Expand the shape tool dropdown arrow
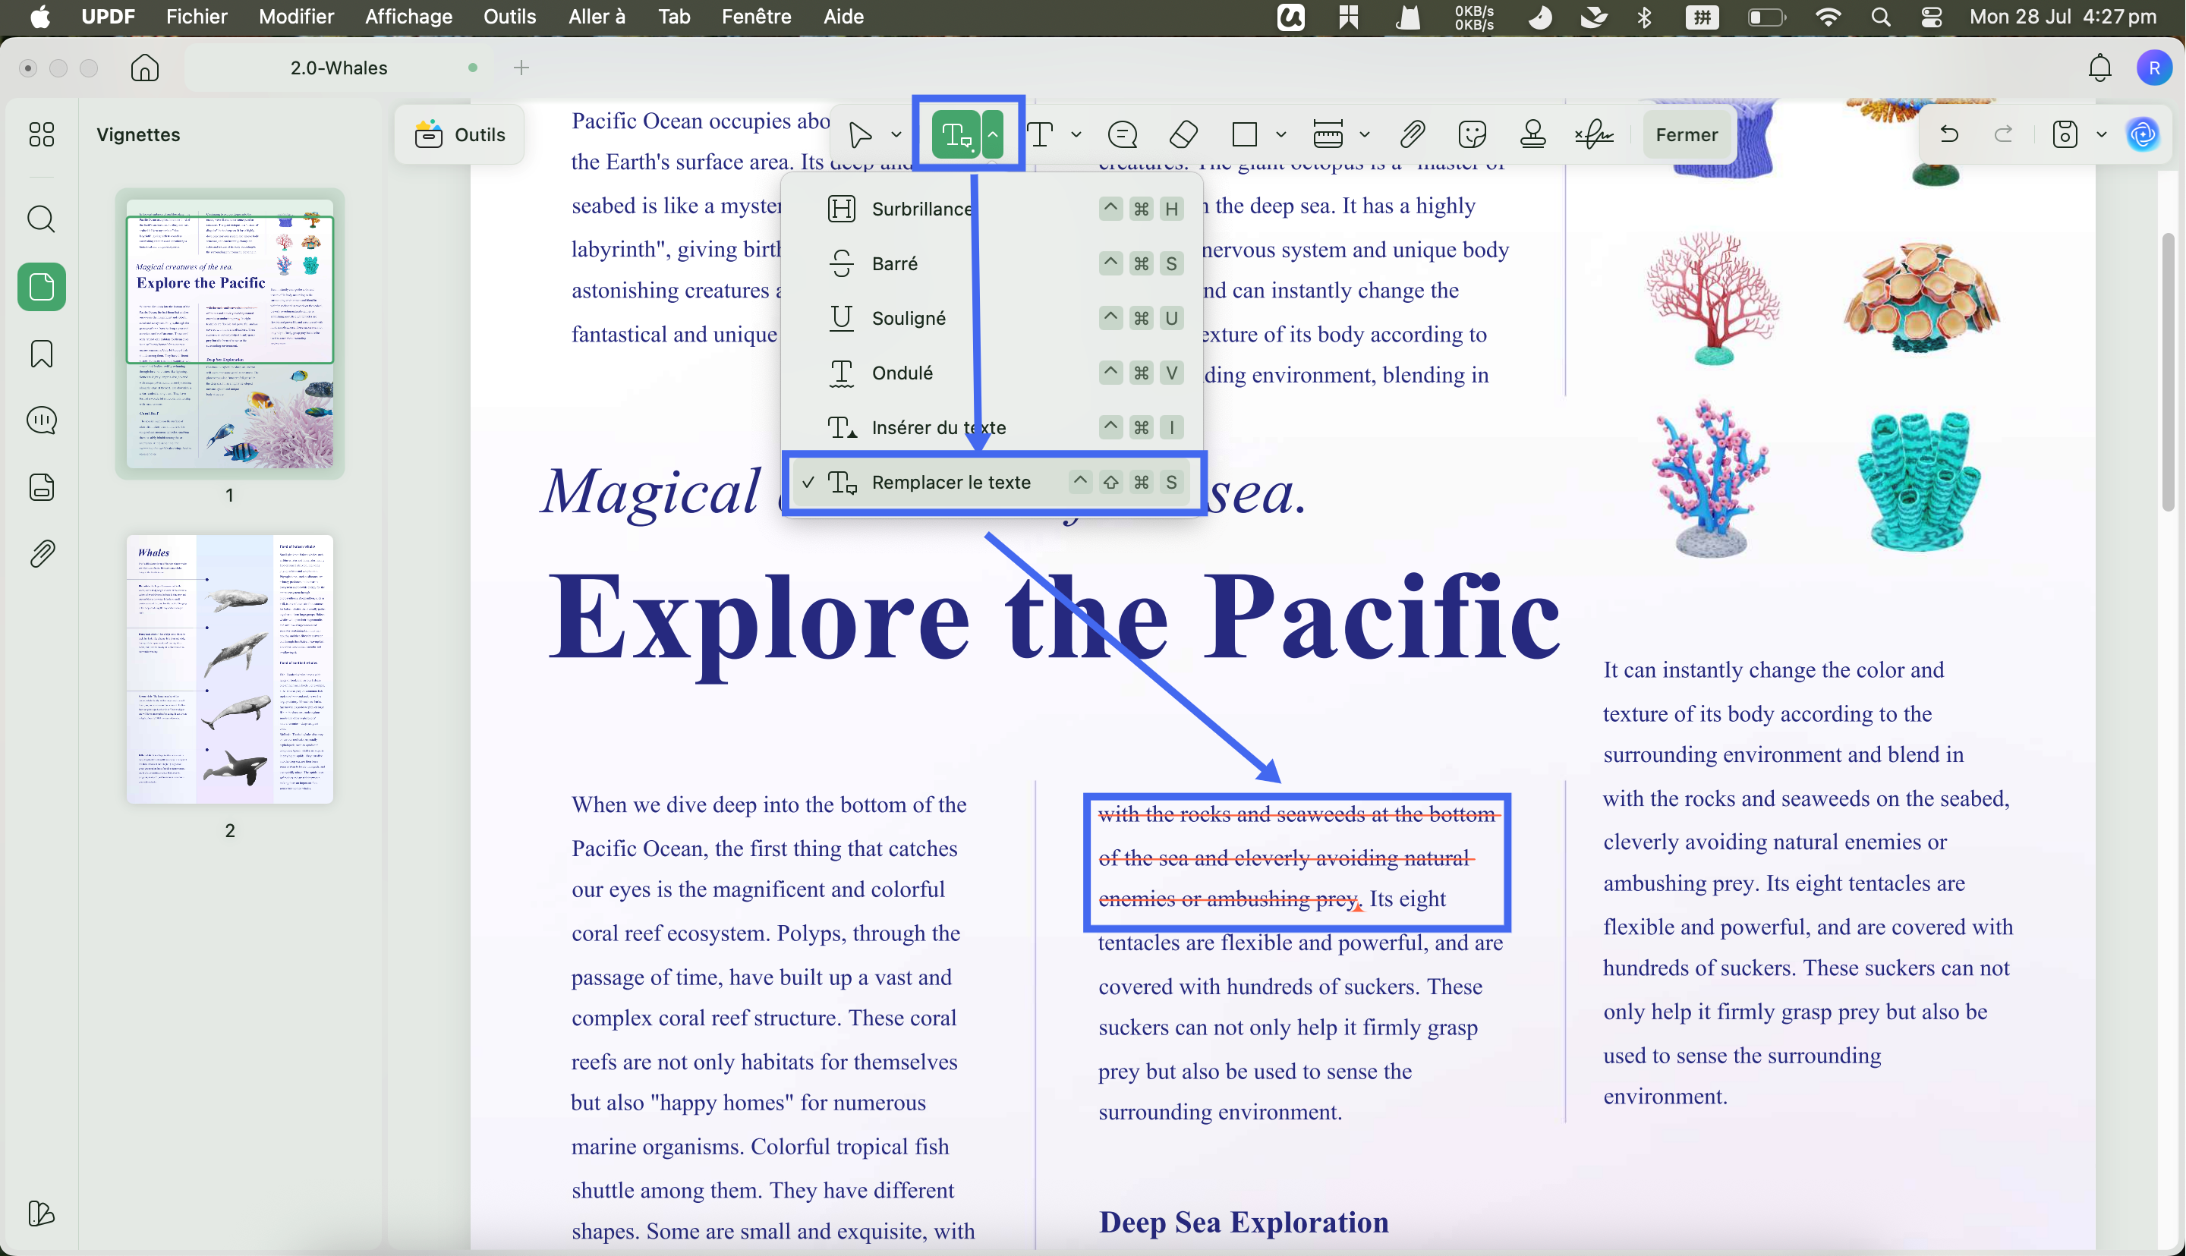 tap(1281, 134)
